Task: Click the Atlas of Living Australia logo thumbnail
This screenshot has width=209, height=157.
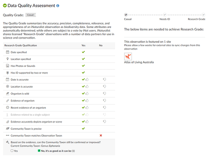Action: [128, 57]
